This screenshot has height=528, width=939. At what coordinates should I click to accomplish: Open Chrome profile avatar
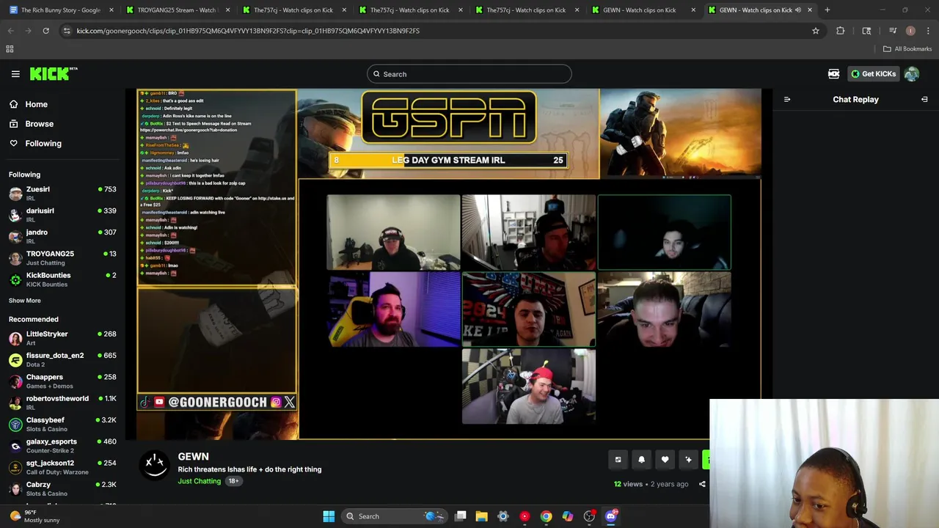pos(910,31)
